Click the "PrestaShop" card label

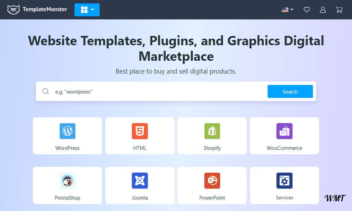68,198
